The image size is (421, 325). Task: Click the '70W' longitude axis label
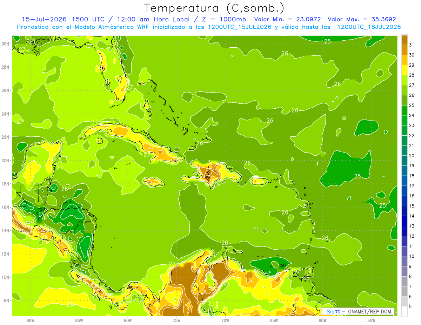coord(225,320)
